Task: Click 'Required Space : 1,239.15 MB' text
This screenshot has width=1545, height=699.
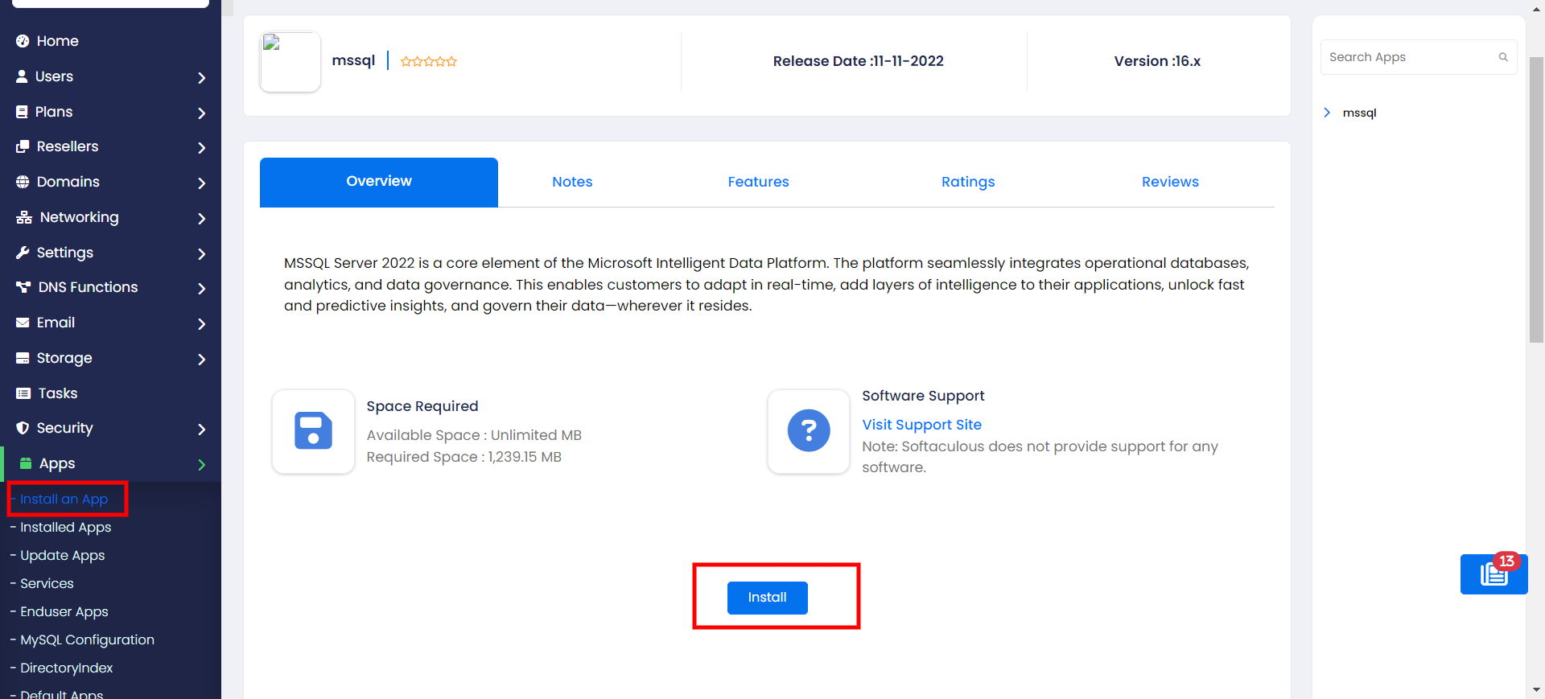Action: tap(464, 457)
